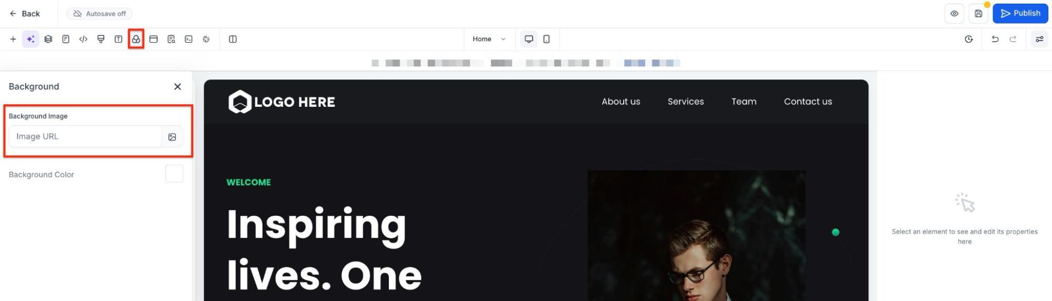Select the paint brush theme icon
The width and height of the screenshot is (1052, 301).
pyautogui.click(x=101, y=39)
